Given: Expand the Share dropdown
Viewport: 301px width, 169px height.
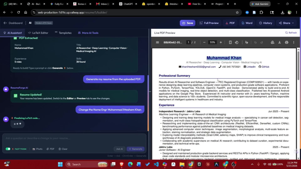Looking at the screenshot, I should click(287, 23).
